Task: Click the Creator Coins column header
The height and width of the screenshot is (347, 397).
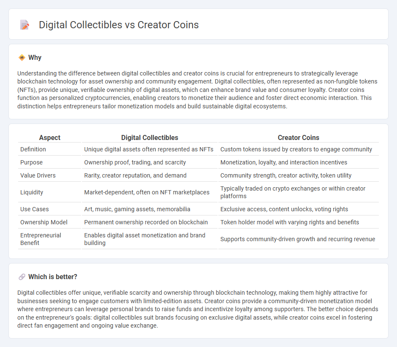Action: 298,137
